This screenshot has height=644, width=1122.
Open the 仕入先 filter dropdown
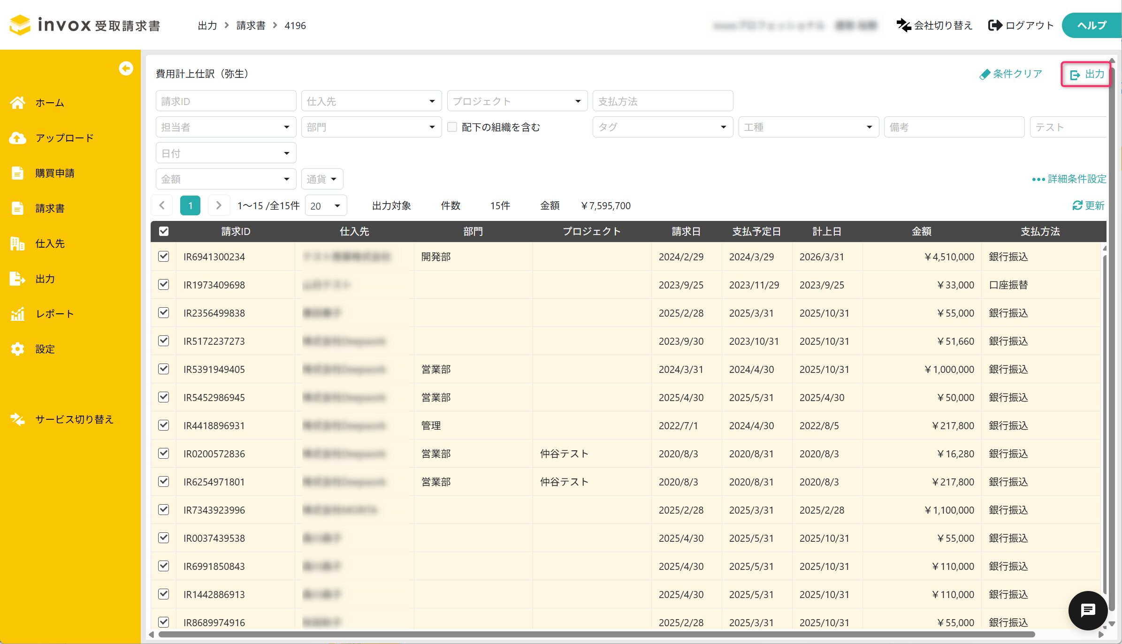coord(371,101)
